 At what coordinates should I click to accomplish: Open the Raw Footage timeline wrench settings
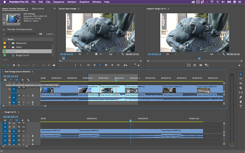pos(28,80)
